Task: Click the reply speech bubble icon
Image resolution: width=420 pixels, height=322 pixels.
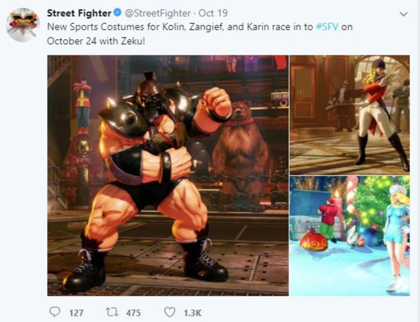Action: (55, 312)
